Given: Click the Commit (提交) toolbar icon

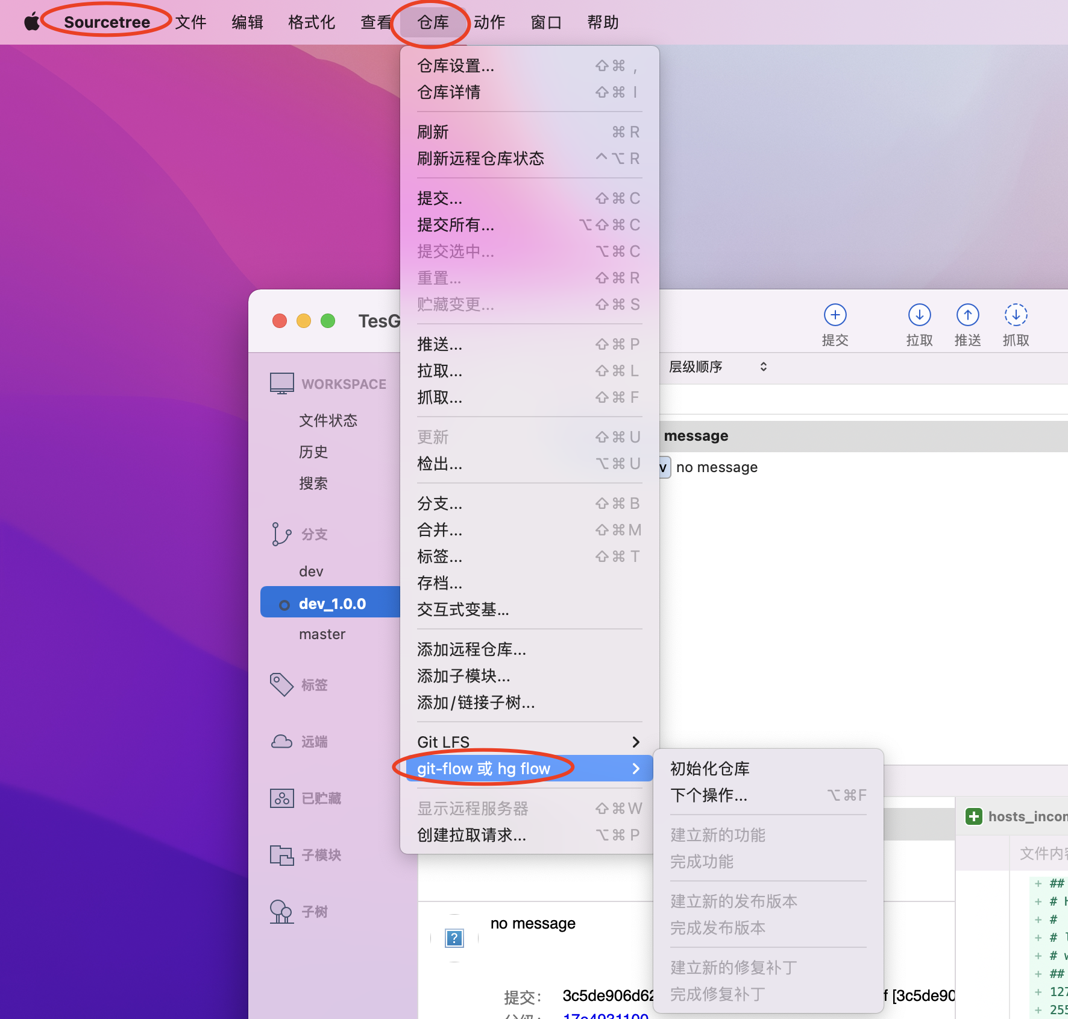Looking at the screenshot, I should click(835, 315).
